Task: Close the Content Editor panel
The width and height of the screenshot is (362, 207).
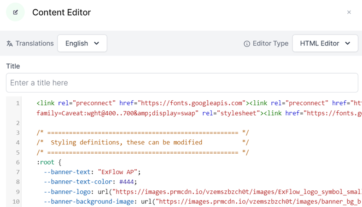Action: click(349, 12)
